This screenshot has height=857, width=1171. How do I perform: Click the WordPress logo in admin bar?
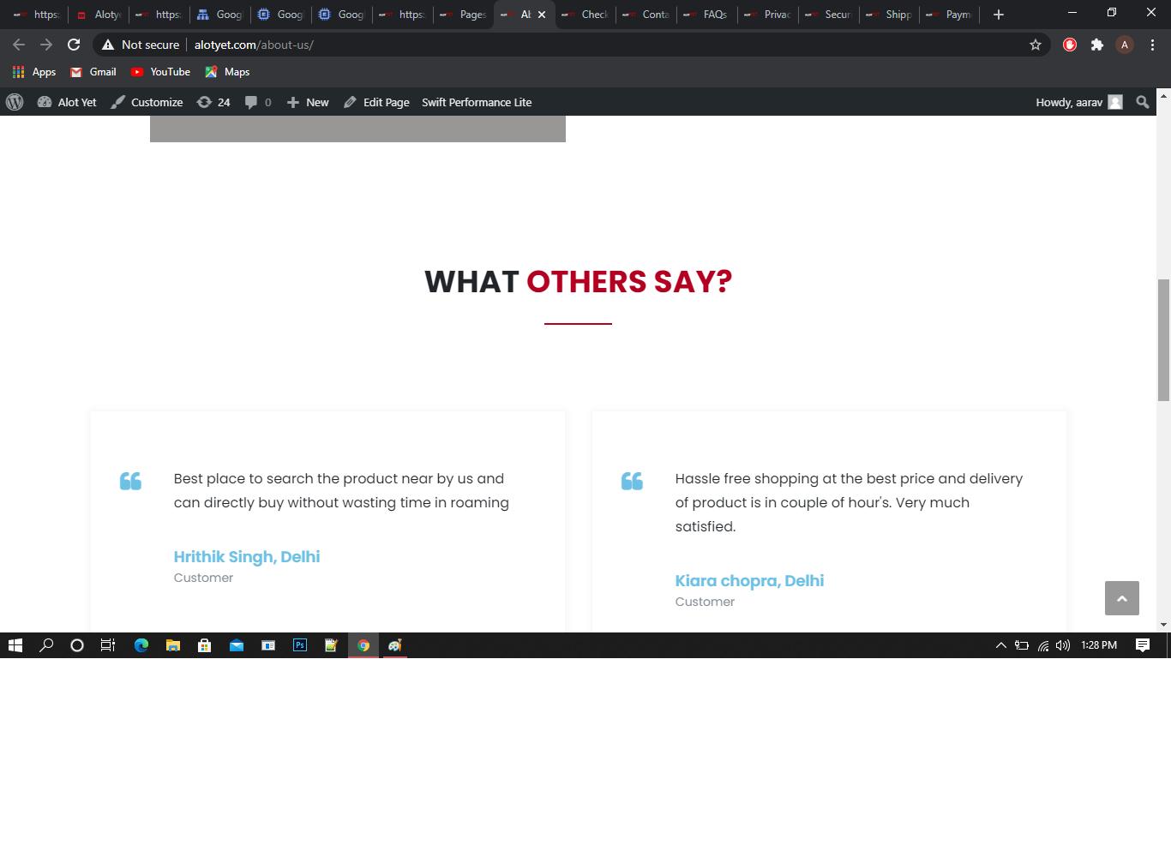tap(15, 102)
